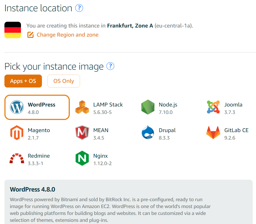Pick the Joomla logo icon
256x224 pixels.
click(x=213, y=107)
